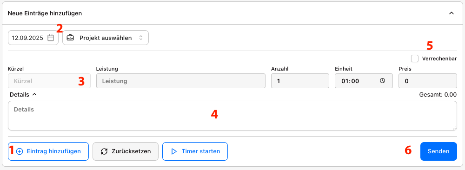
Task: Select the Anzahl number field
Action: [x=300, y=81]
